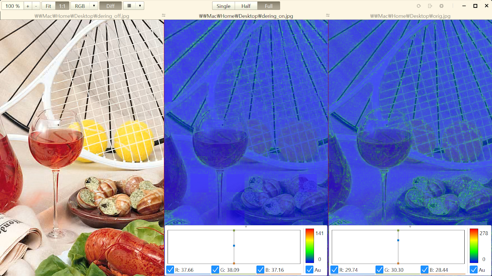Uncheck Au checkbox beside 278 color scale
The height and width of the screenshot is (276, 492).
474,270
